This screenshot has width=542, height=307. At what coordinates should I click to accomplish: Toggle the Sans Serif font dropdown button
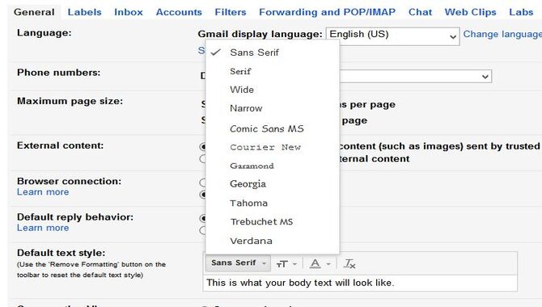point(238,263)
